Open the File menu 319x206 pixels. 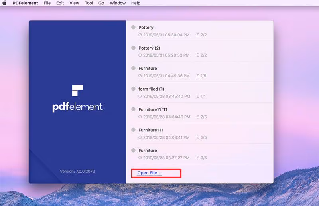pyautogui.click(x=47, y=3)
